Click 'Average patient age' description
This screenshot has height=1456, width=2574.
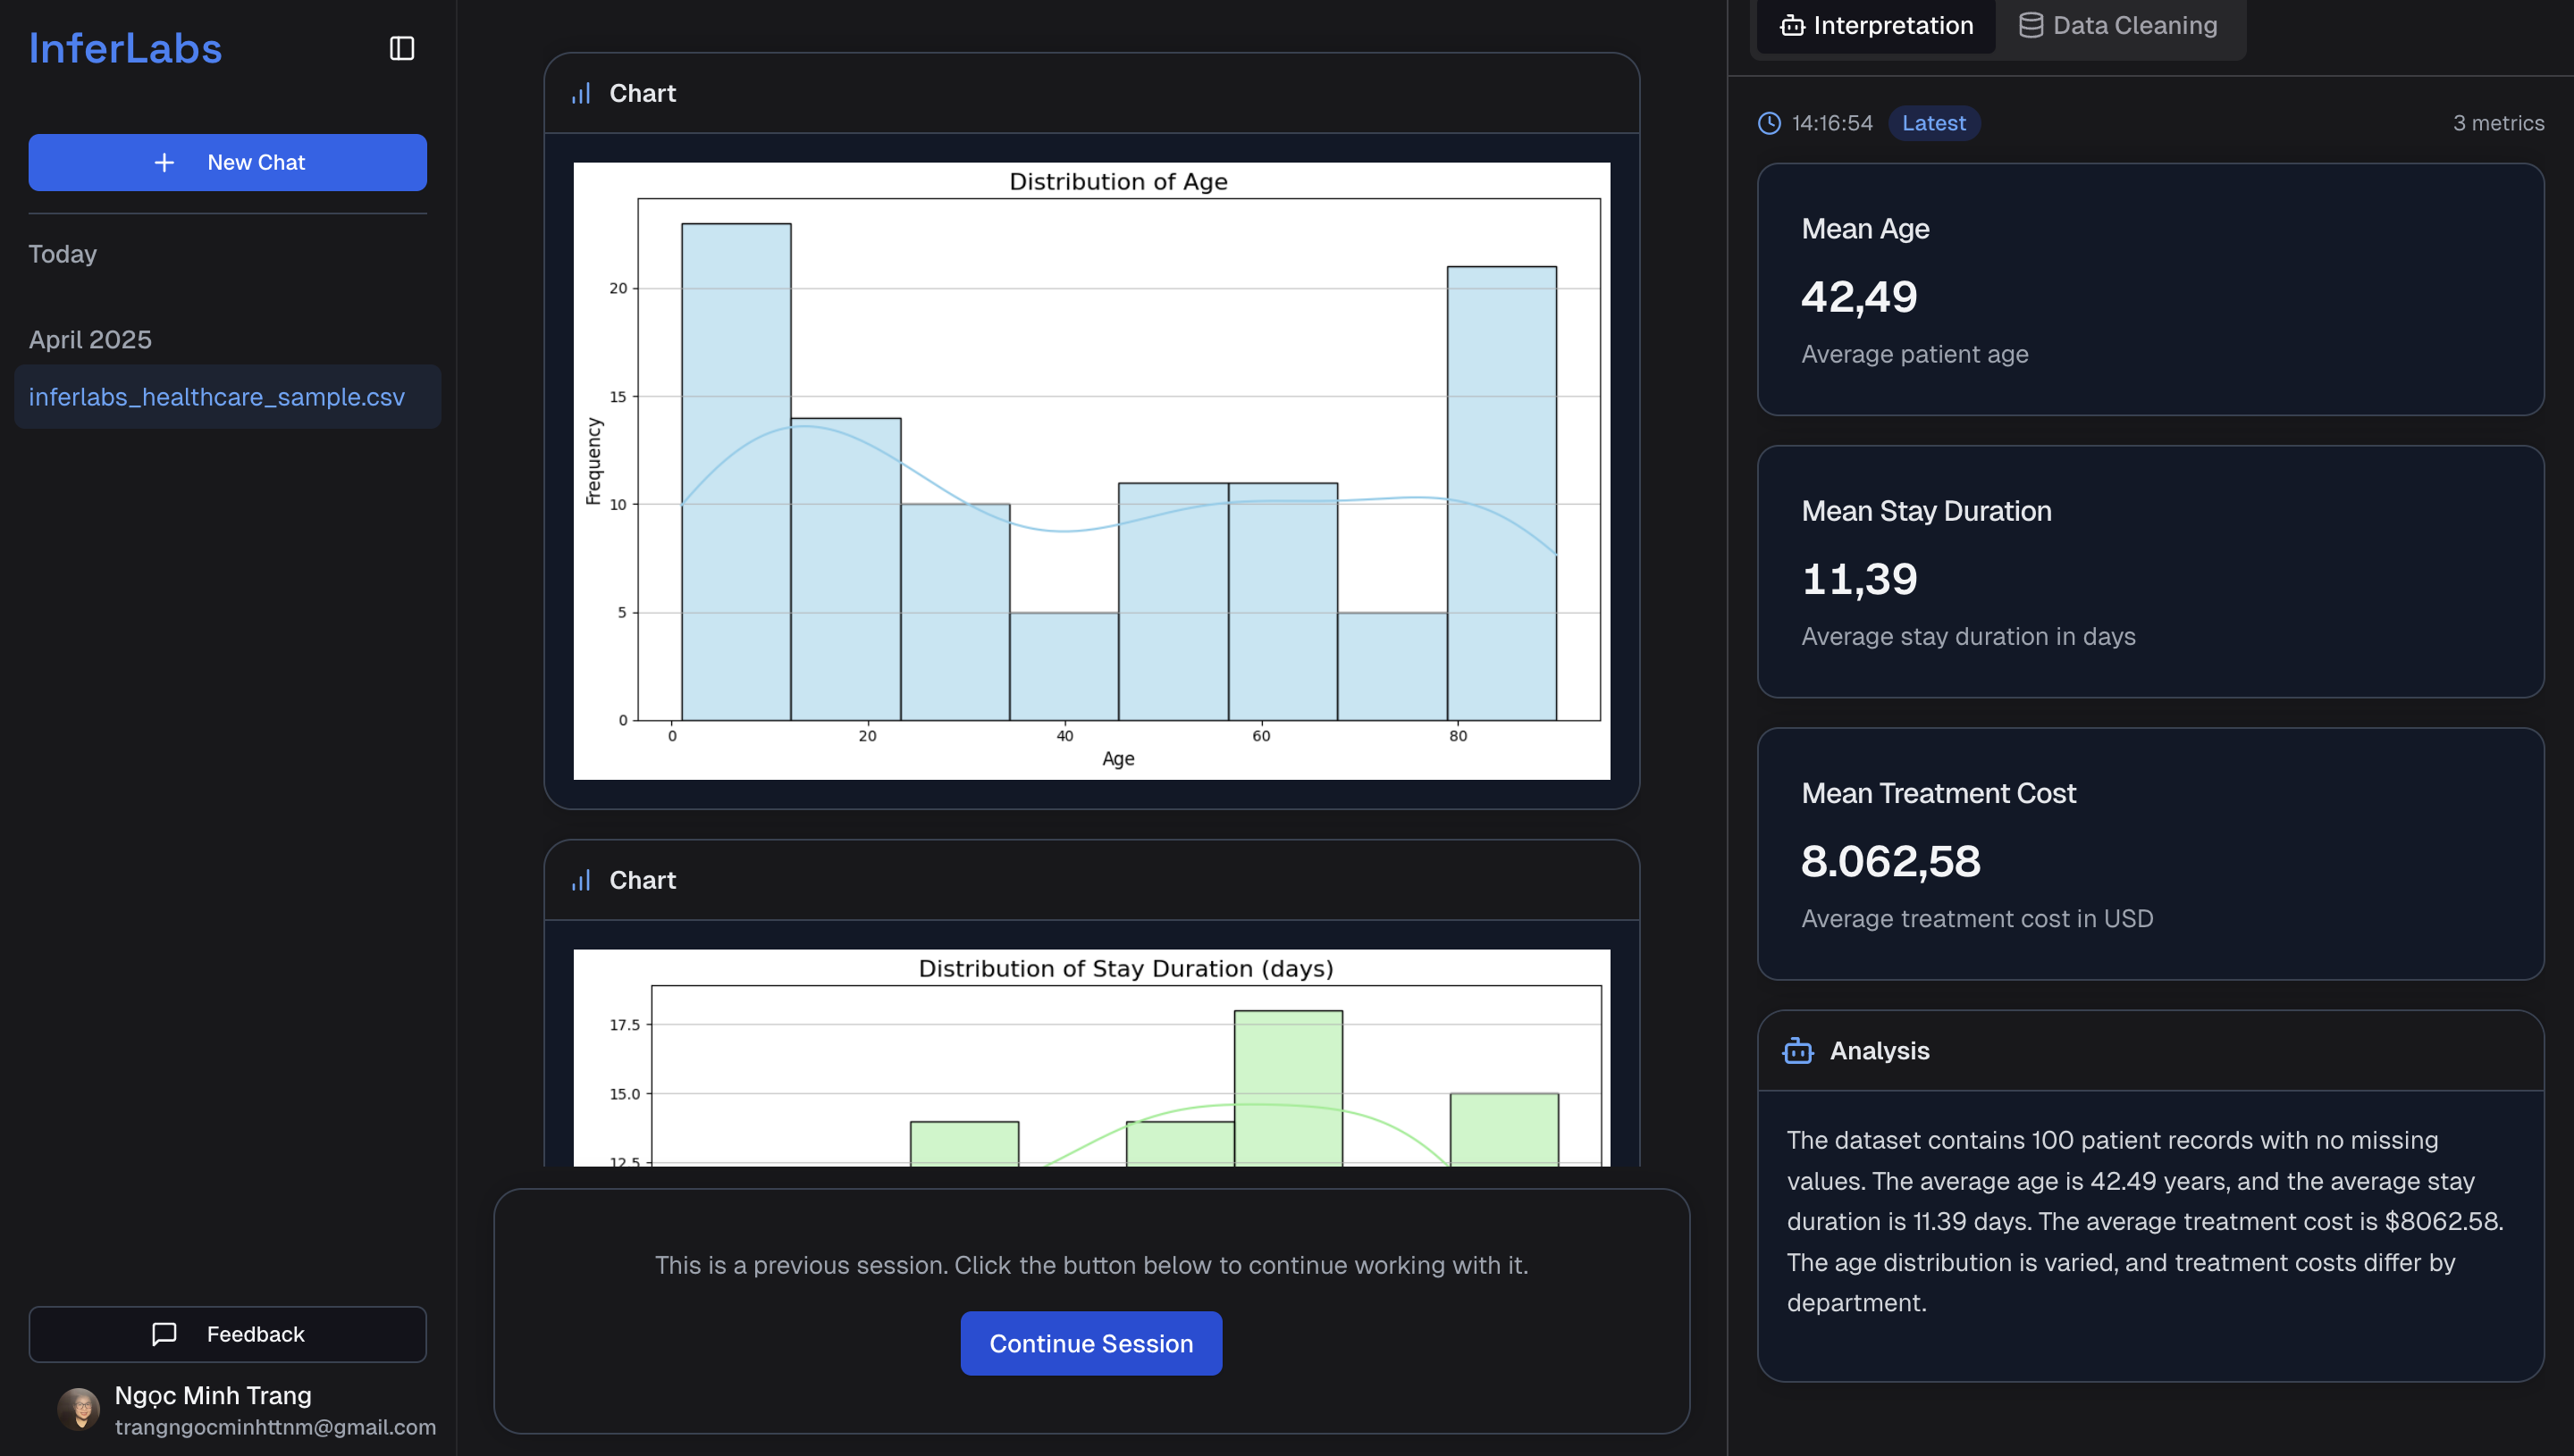[x=1914, y=354]
